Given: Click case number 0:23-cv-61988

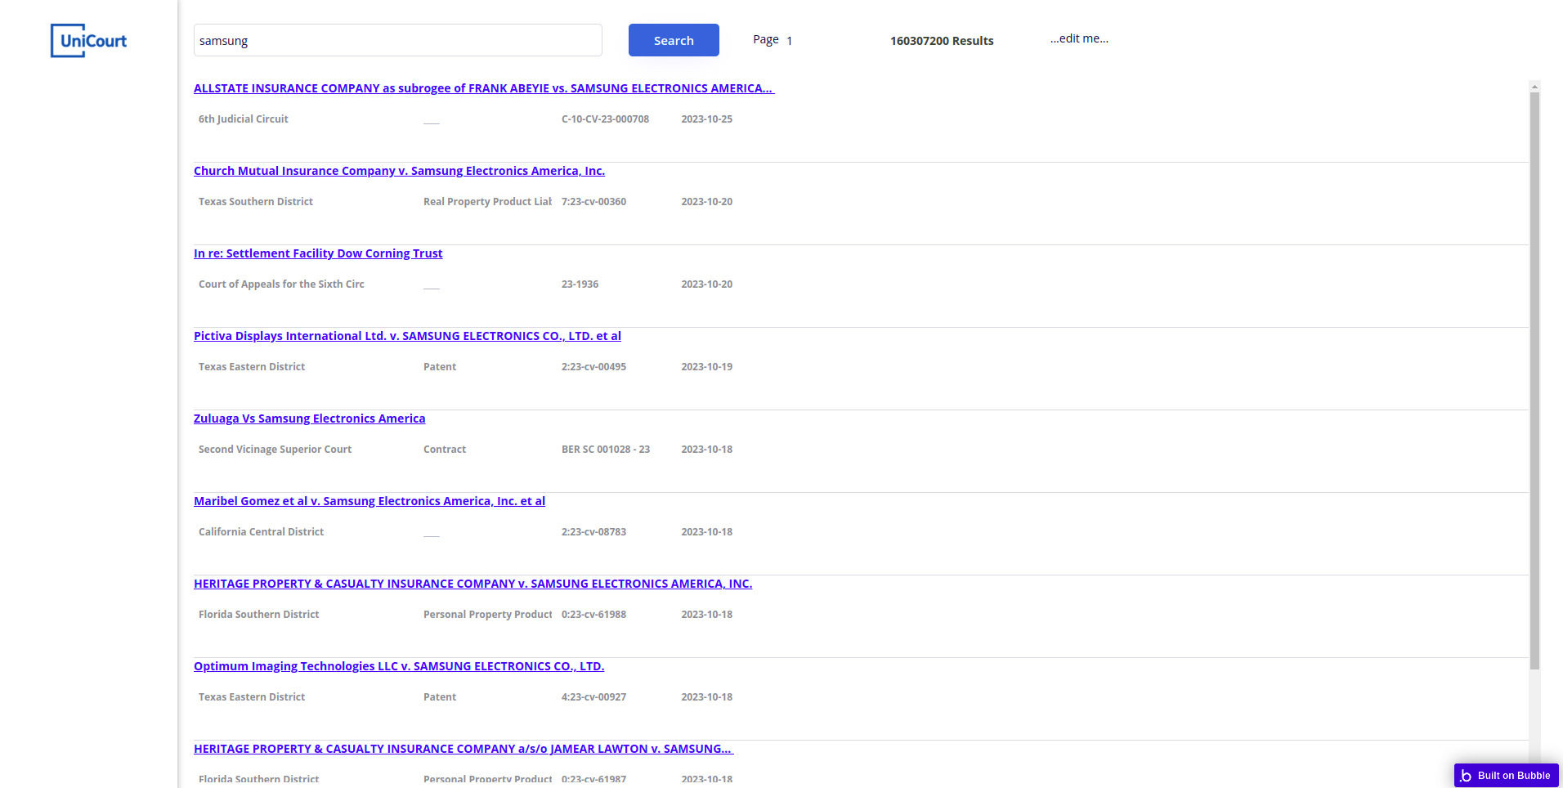Looking at the screenshot, I should point(593,615).
